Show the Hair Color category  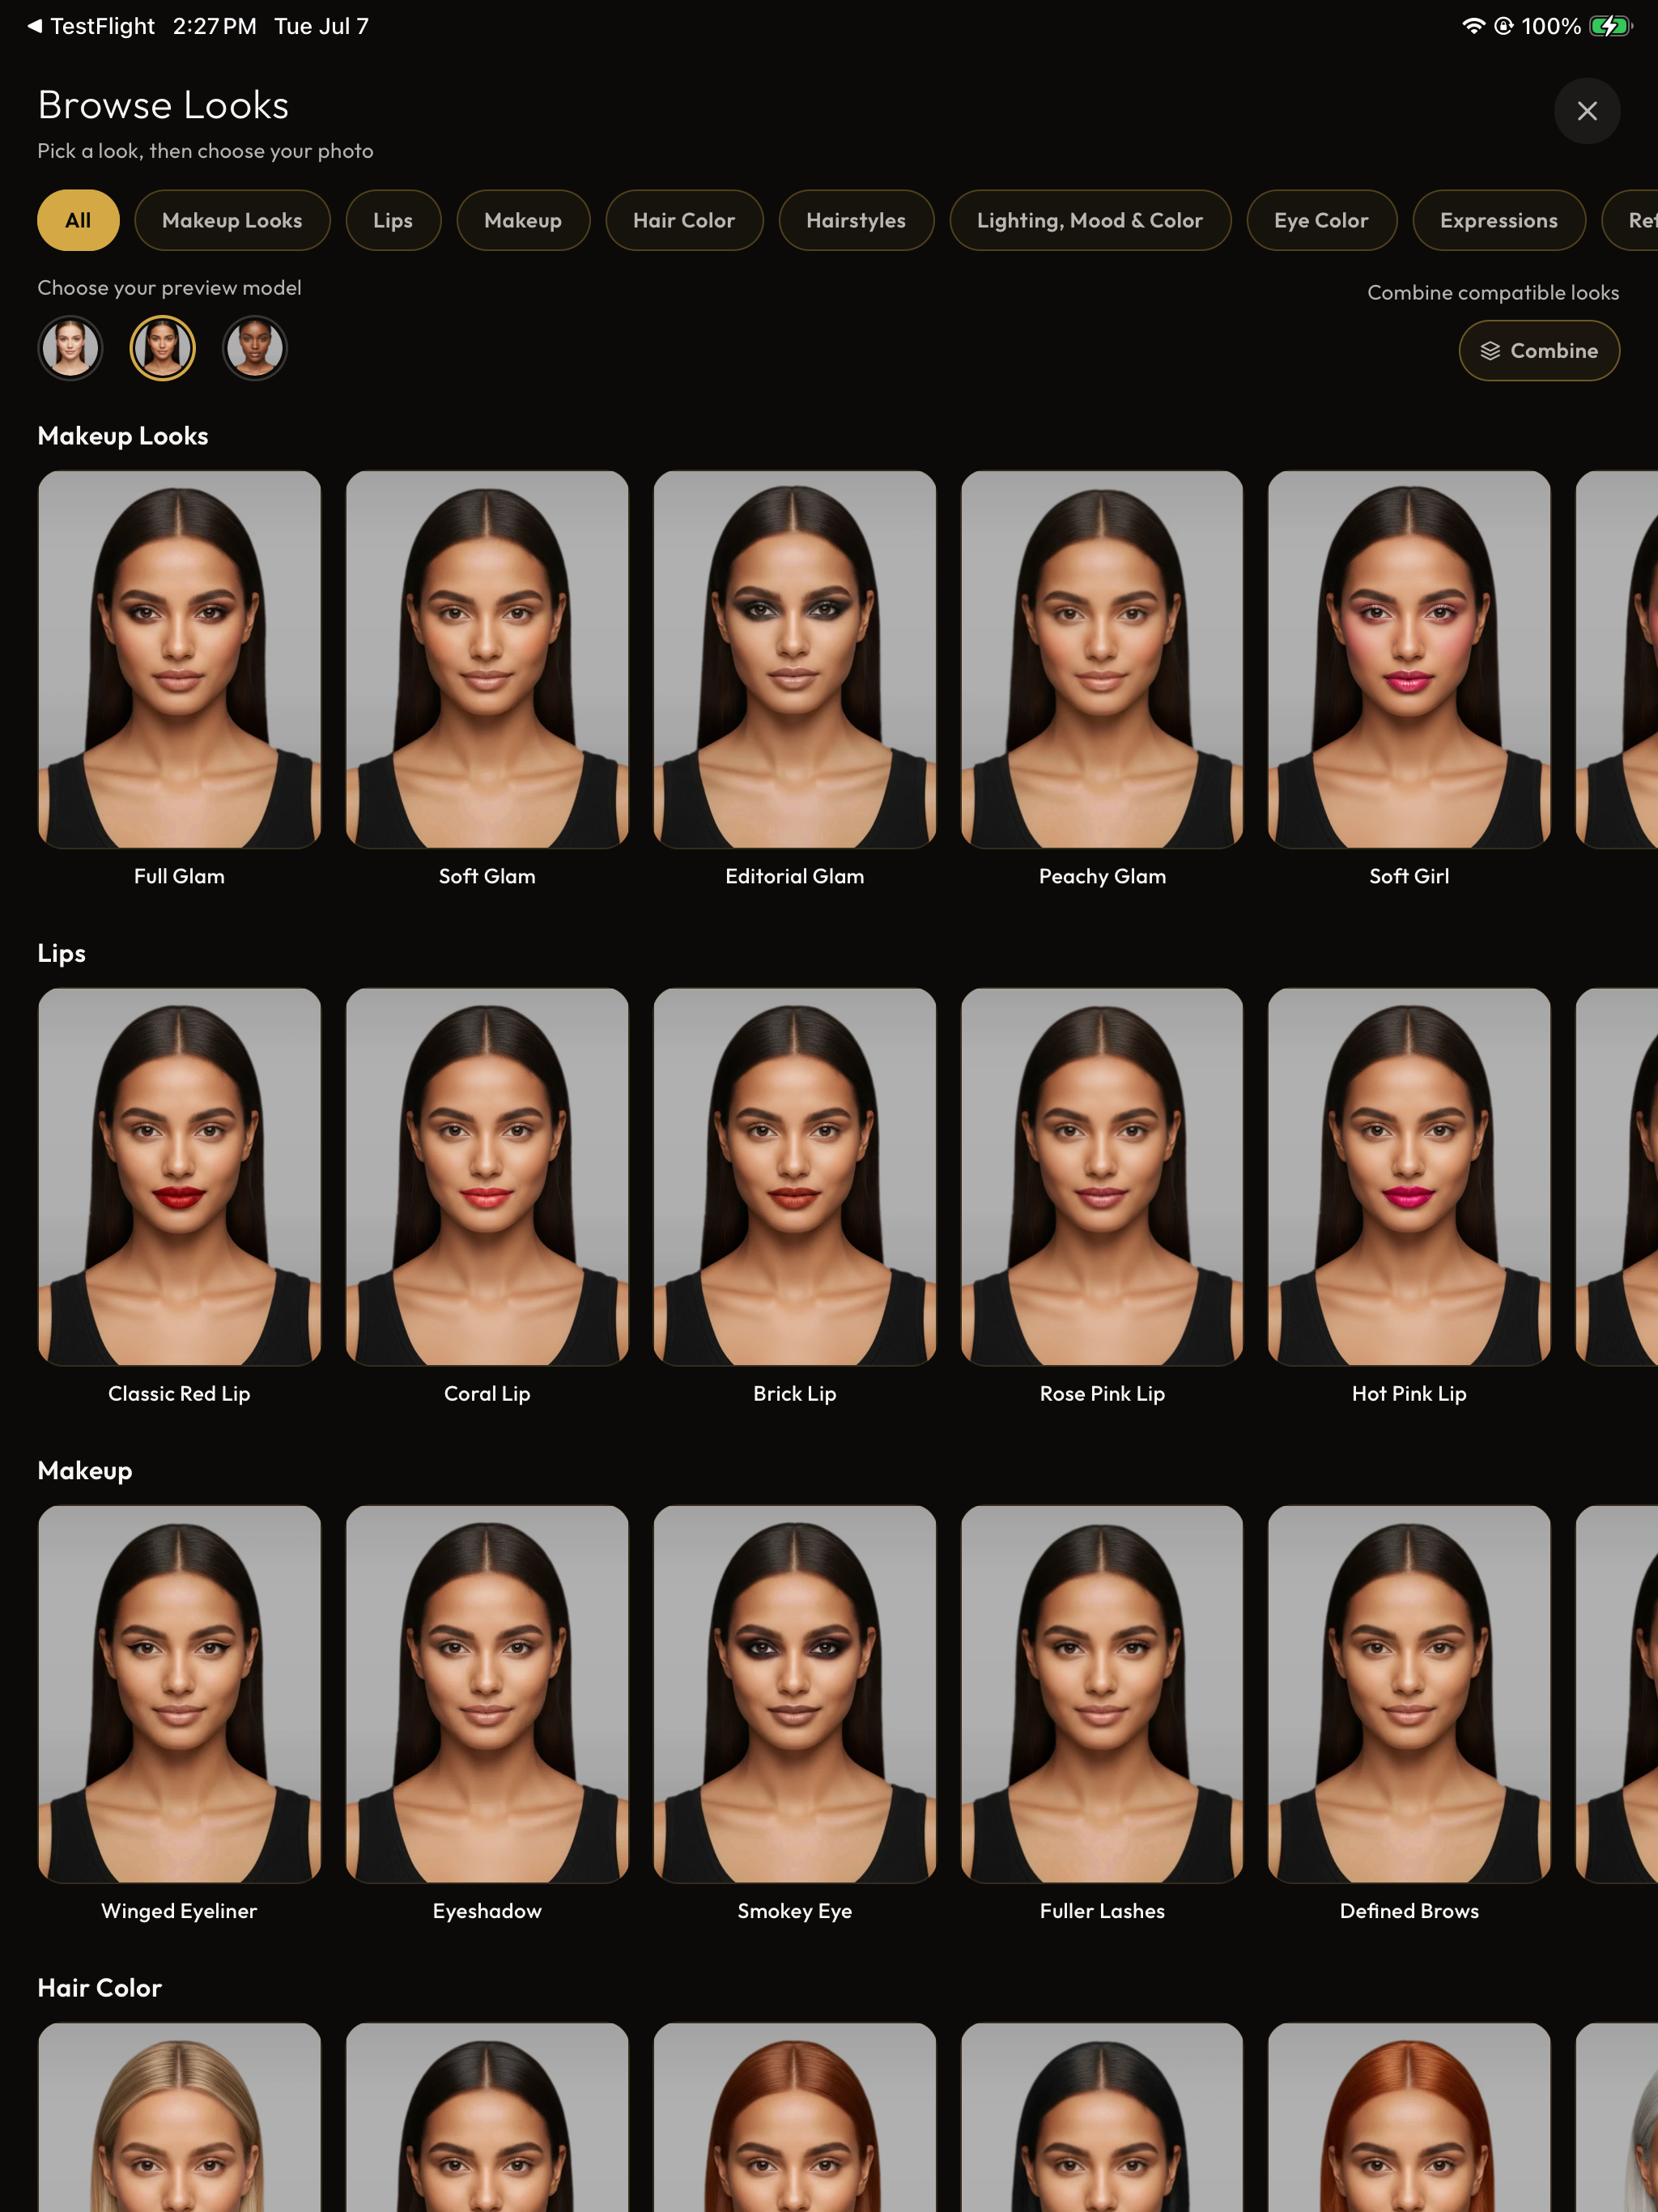(684, 220)
